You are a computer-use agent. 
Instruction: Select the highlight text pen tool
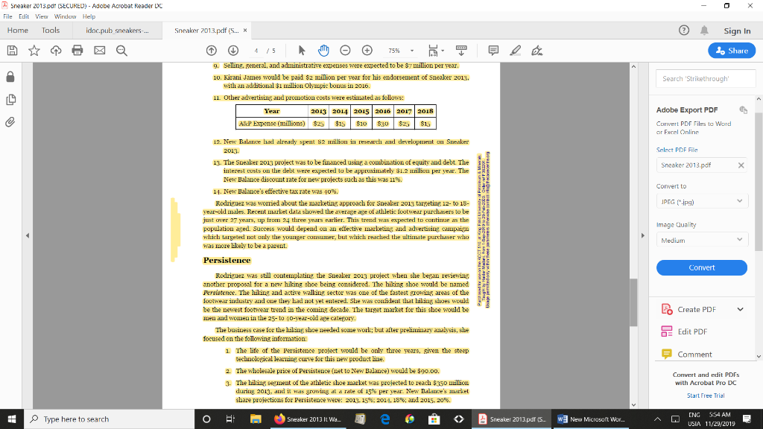(516, 51)
